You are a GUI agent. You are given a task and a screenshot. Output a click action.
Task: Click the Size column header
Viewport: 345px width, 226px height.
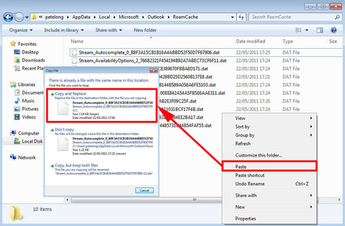coord(333,41)
